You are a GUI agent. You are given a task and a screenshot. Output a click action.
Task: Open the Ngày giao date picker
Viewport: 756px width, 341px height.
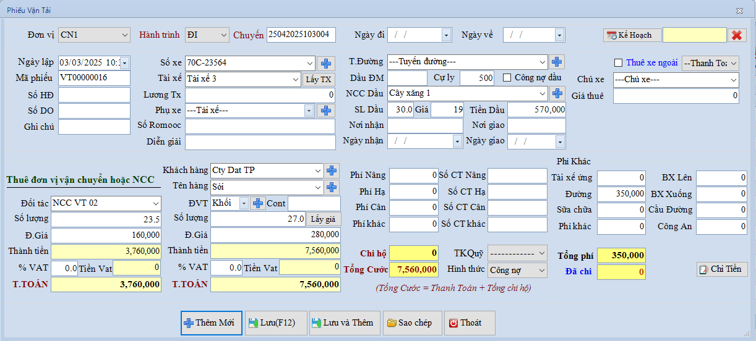[560, 141]
